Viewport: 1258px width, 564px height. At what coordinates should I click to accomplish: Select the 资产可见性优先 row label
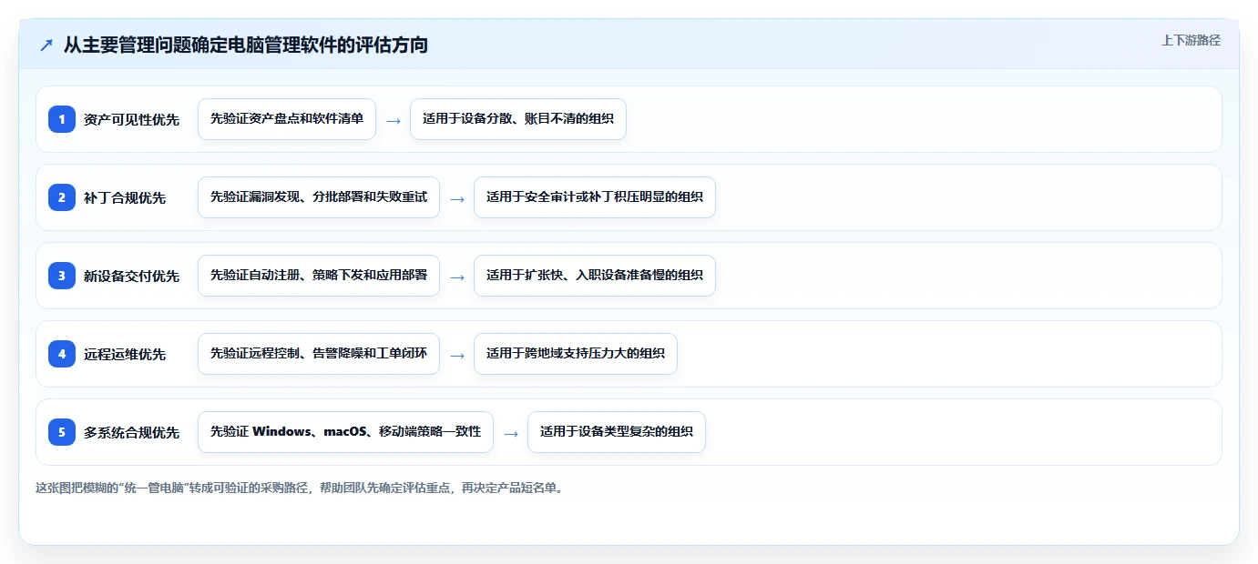131,119
